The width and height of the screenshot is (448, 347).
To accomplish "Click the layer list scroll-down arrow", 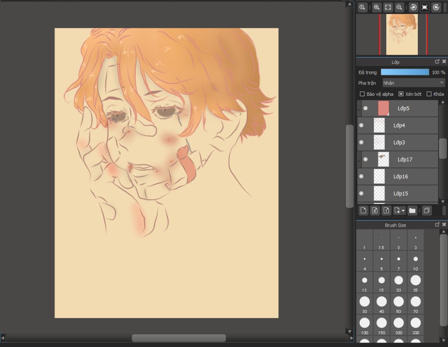I will (443, 202).
